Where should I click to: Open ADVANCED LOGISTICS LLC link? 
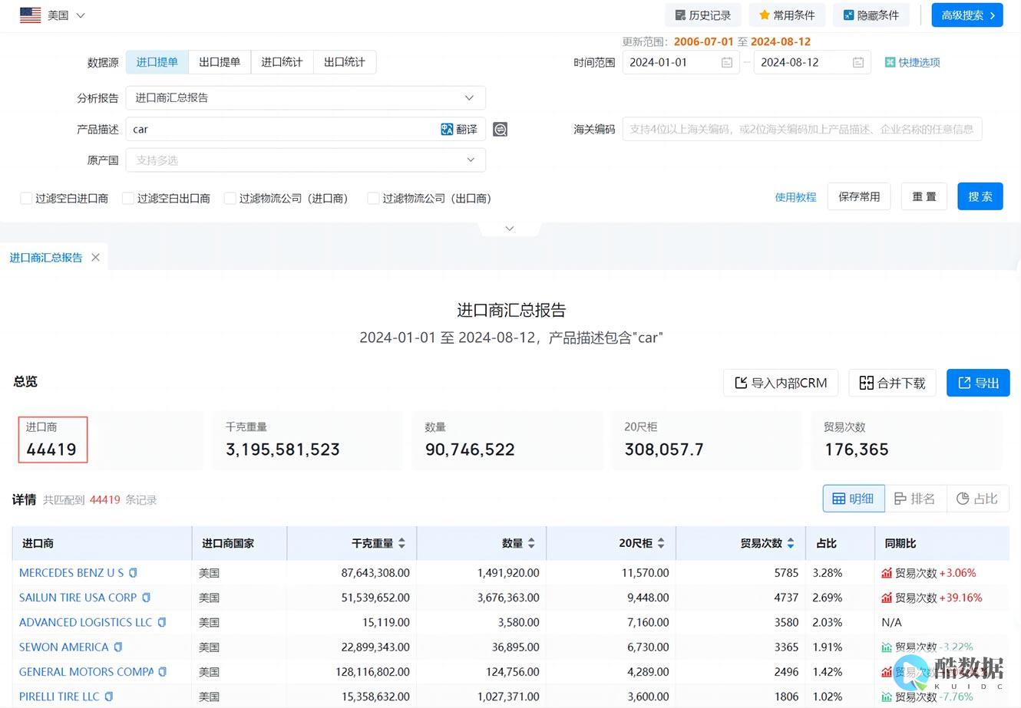85,622
